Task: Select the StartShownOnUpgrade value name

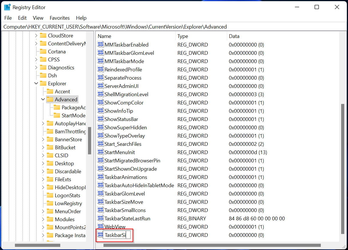Action: click(x=131, y=169)
